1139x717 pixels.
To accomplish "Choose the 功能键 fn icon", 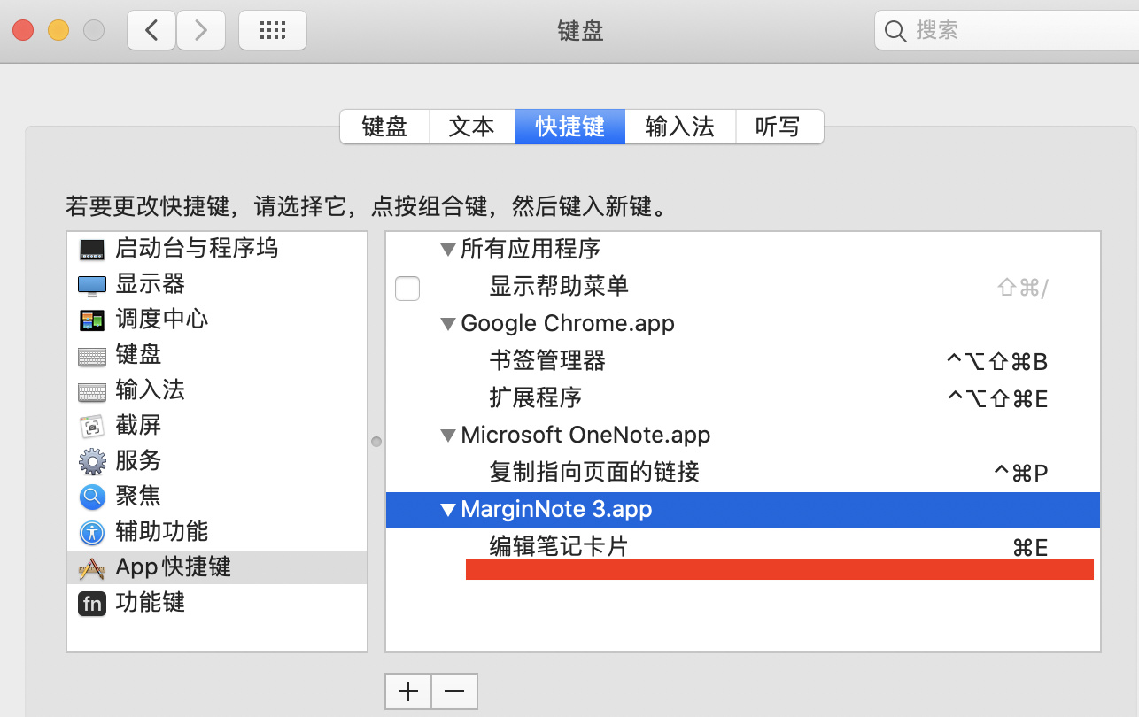I will click(92, 603).
